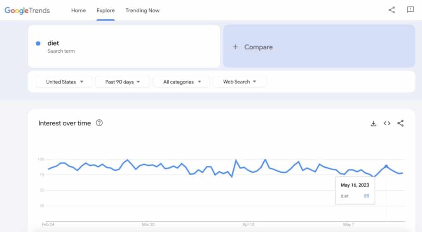Screen dimensions: 422x232
Task: Switch to the Explore tab
Action: [105, 10]
